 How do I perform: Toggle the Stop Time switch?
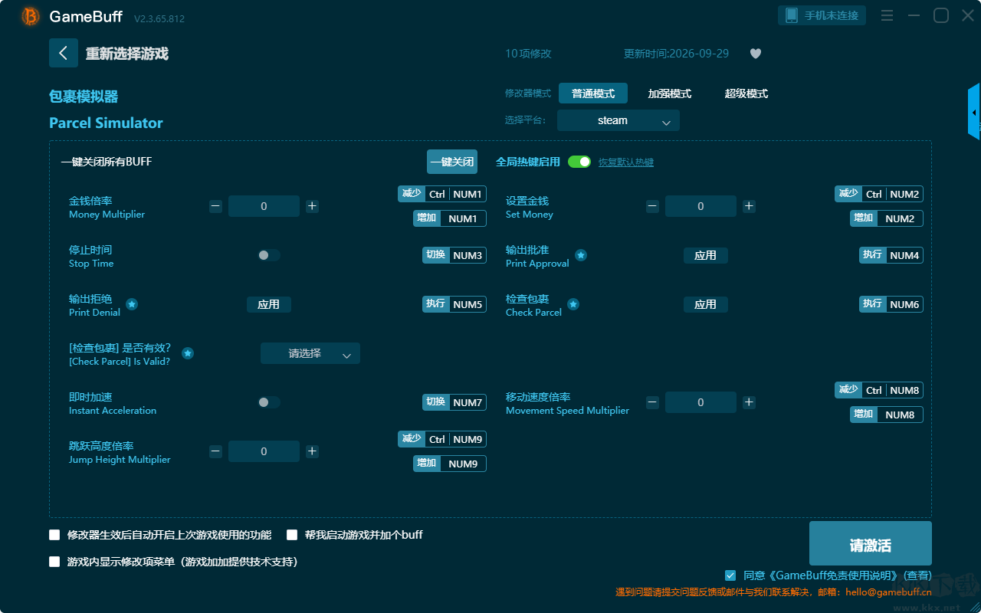268,255
